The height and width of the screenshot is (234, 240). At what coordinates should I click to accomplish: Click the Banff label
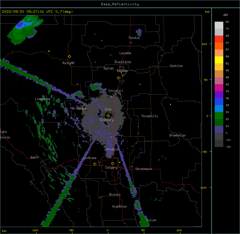click(x=35, y=158)
